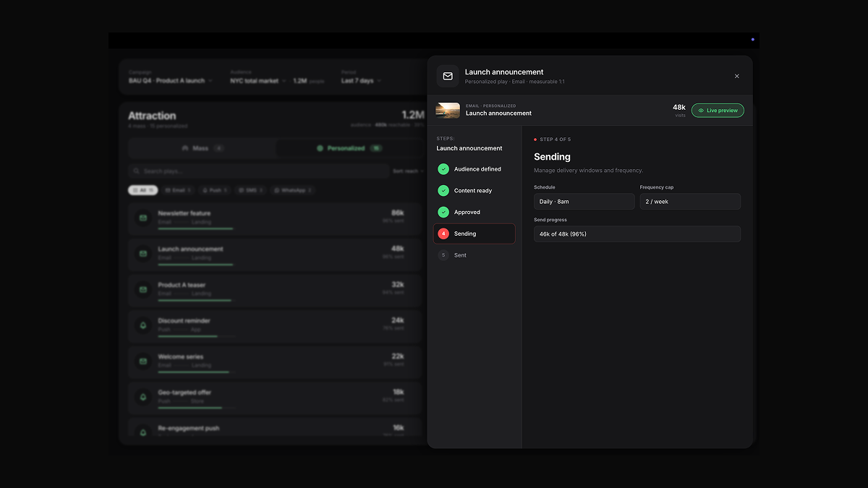The image size is (868, 488).
Task: Filter plays by the Push chip
Action: [215, 190]
